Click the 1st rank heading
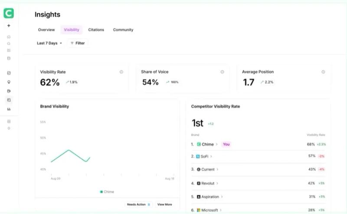347x214 pixels. 197,123
